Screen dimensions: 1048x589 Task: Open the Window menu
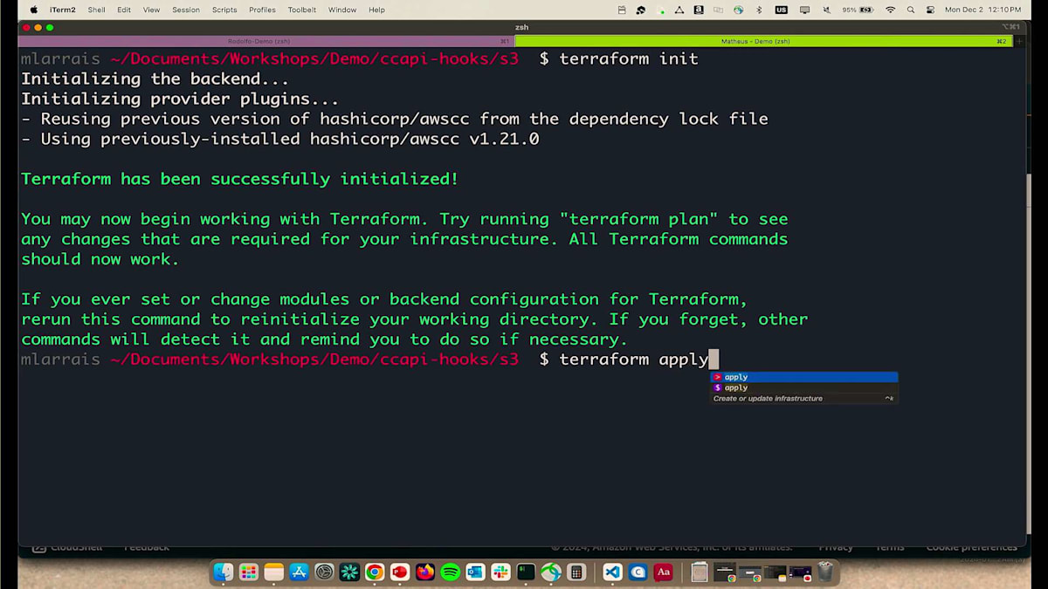pyautogui.click(x=342, y=10)
